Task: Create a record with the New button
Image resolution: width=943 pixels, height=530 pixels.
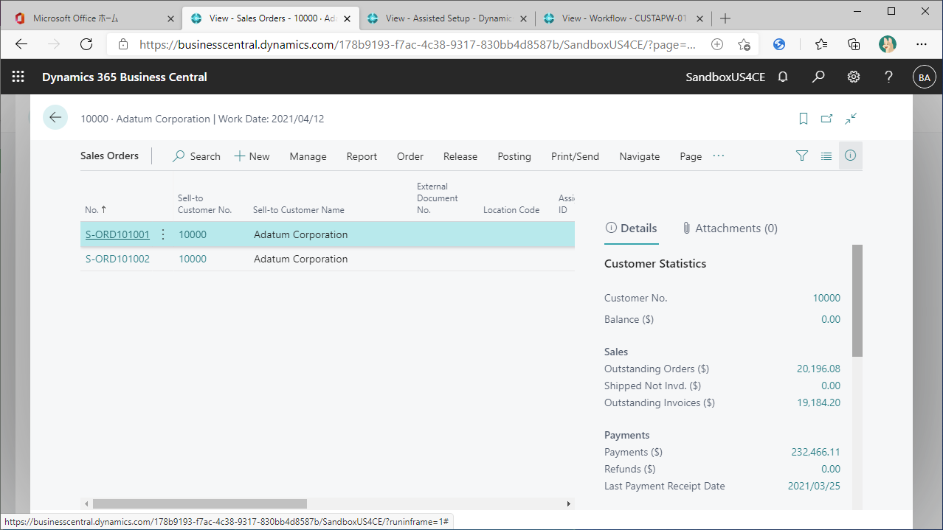Action: pos(252,156)
